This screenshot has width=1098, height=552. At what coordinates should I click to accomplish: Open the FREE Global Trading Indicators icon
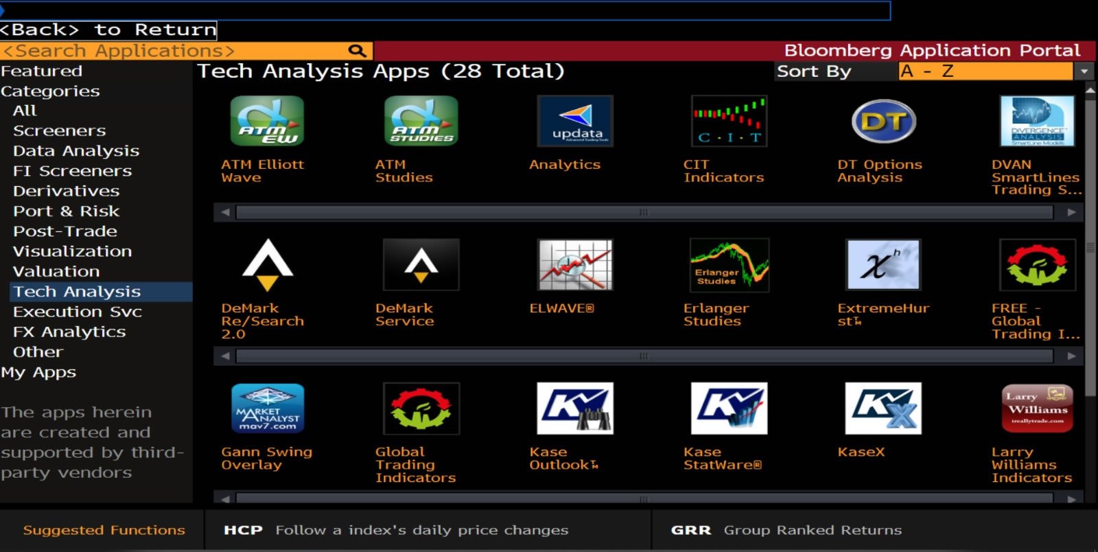[x=1037, y=265]
